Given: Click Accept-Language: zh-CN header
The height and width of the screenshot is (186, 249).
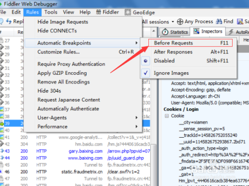Looking at the screenshot, I should [196, 96].
